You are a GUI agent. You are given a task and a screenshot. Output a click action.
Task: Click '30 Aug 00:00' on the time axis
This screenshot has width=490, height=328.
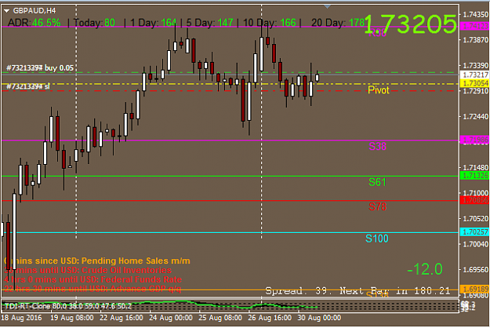pos(319,318)
